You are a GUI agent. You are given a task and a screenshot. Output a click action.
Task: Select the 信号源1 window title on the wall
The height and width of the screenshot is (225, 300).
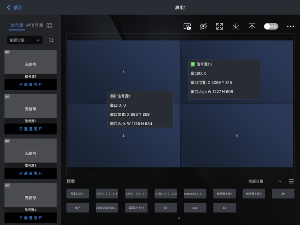coord(123,96)
